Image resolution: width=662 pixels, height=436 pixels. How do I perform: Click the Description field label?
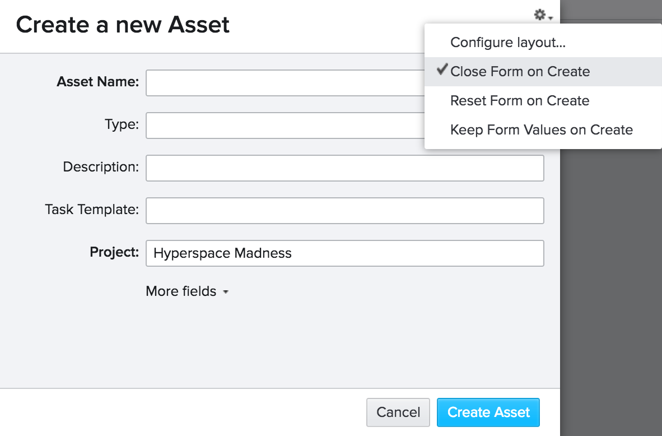tap(101, 167)
